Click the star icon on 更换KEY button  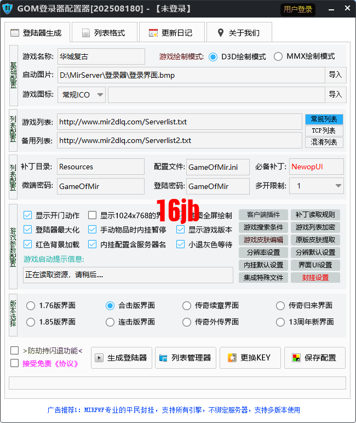click(x=232, y=358)
